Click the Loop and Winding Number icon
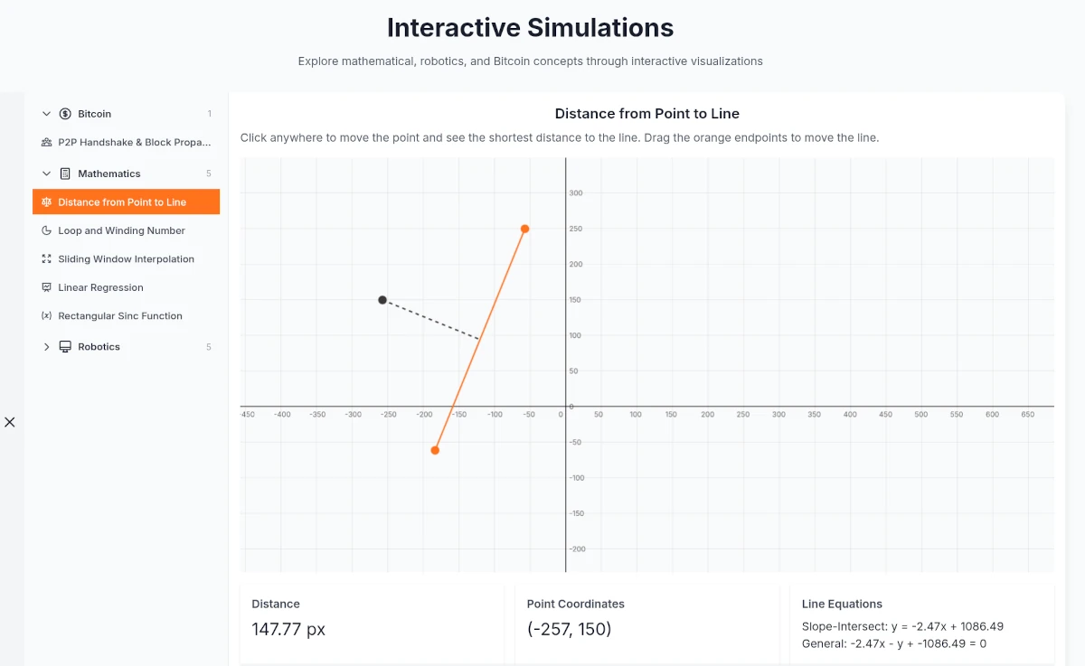The image size is (1085, 666). tap(47, 230)
